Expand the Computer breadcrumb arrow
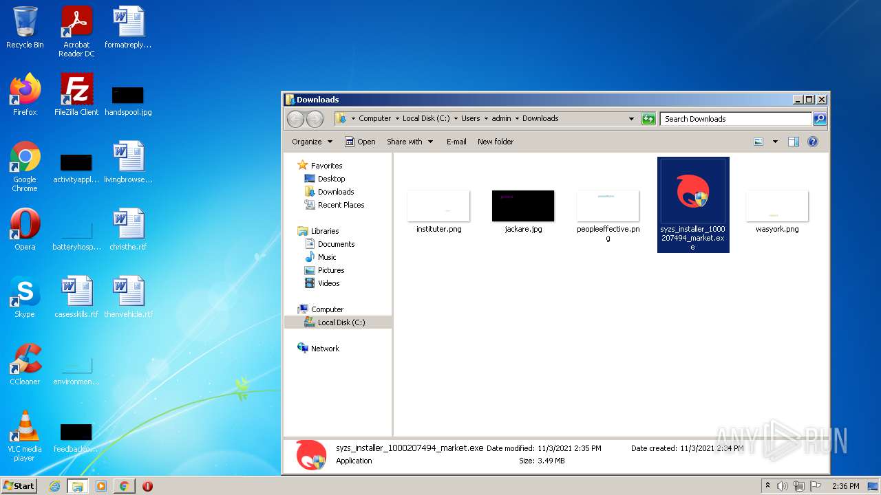Screen dimensions: 881x495 click(x=397, y=118)
